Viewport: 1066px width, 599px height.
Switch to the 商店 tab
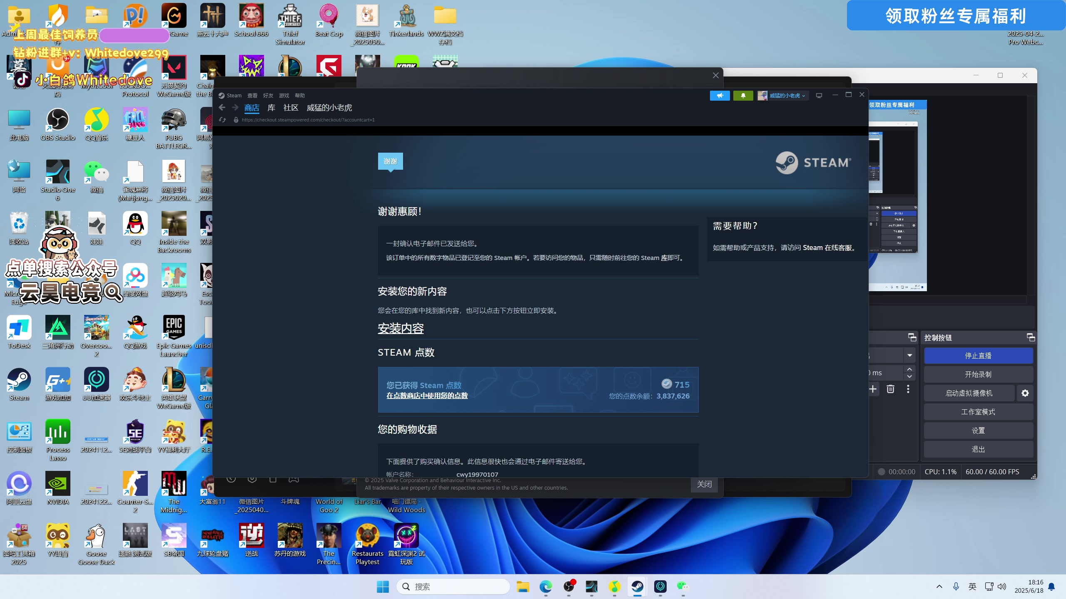(252, 108)
